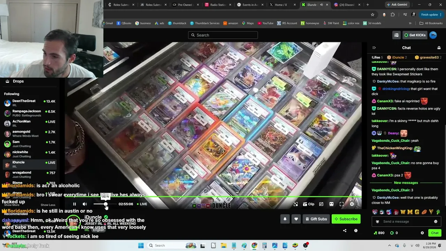446x251 pixels.
Task: Open the amazon bookmark
Action: pyautogui.click(x=231, y=23)
